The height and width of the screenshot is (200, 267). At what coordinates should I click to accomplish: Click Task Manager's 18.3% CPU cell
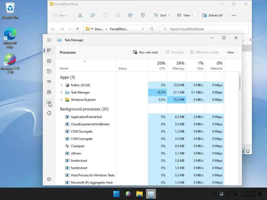pos(157,92)
